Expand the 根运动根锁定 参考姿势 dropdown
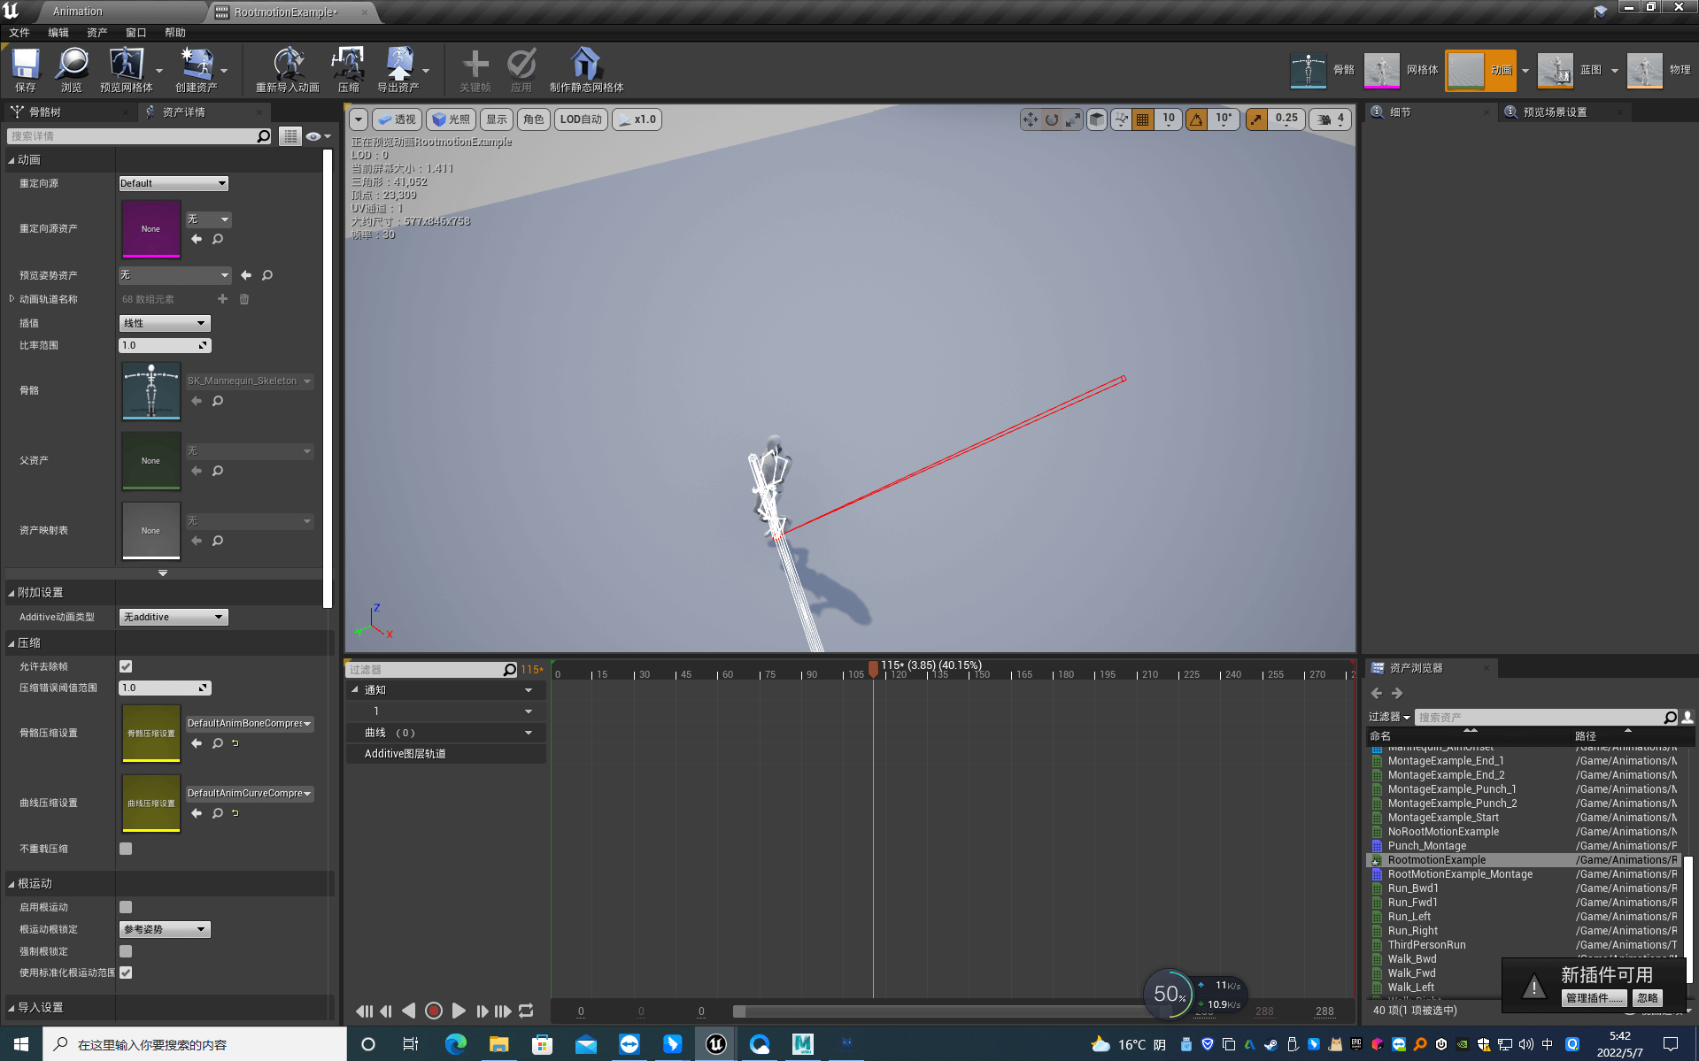This screenshot has width=1699, height=1061. pos(165,929)
